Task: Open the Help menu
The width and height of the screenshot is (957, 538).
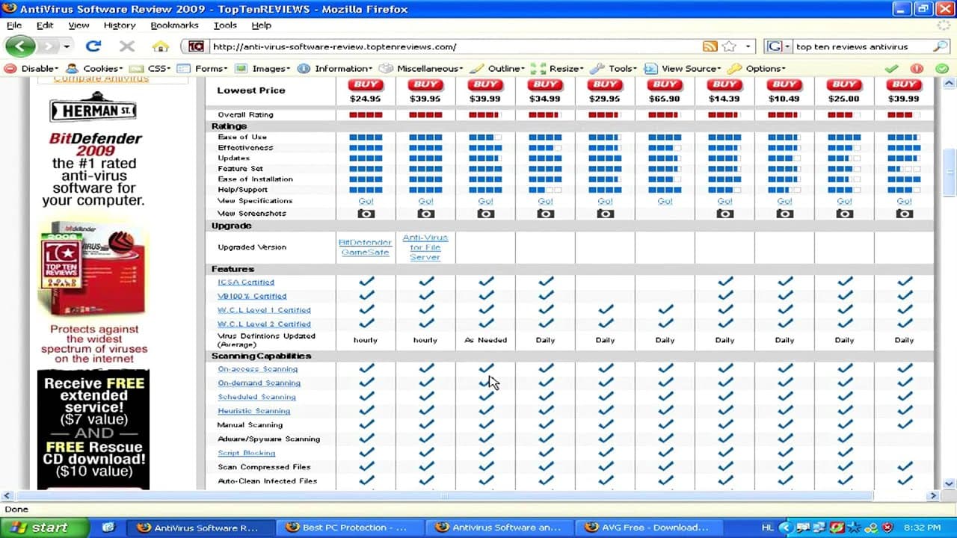Action: [x=261, y=25]
